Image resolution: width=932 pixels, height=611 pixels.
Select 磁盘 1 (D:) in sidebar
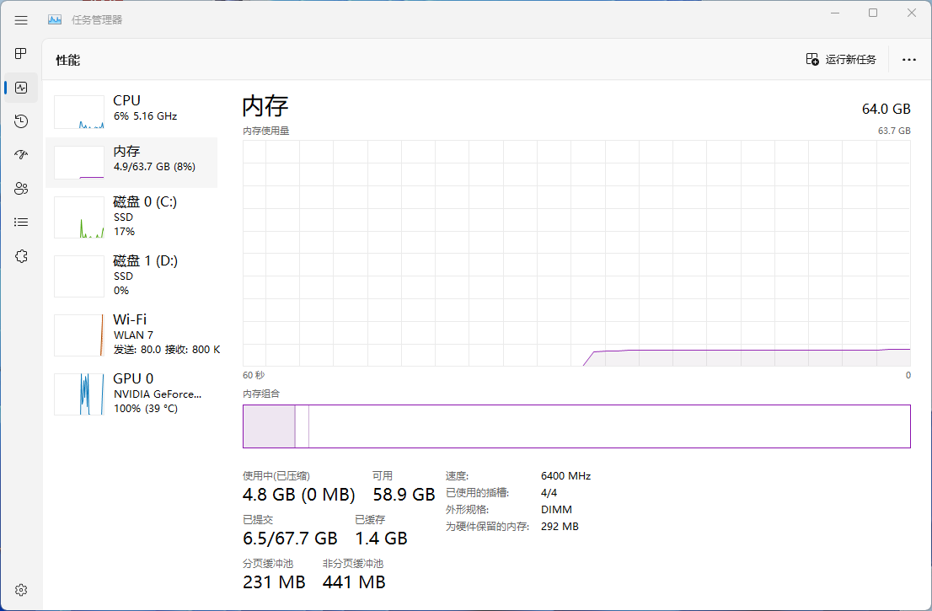[131, 276]
